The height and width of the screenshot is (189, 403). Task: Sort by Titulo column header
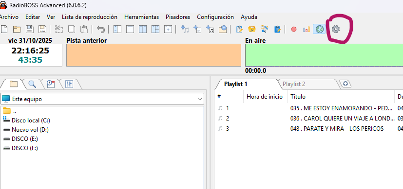tap(341, 97)
